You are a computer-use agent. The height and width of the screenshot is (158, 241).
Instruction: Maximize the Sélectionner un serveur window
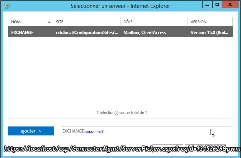tap(217, 5)
